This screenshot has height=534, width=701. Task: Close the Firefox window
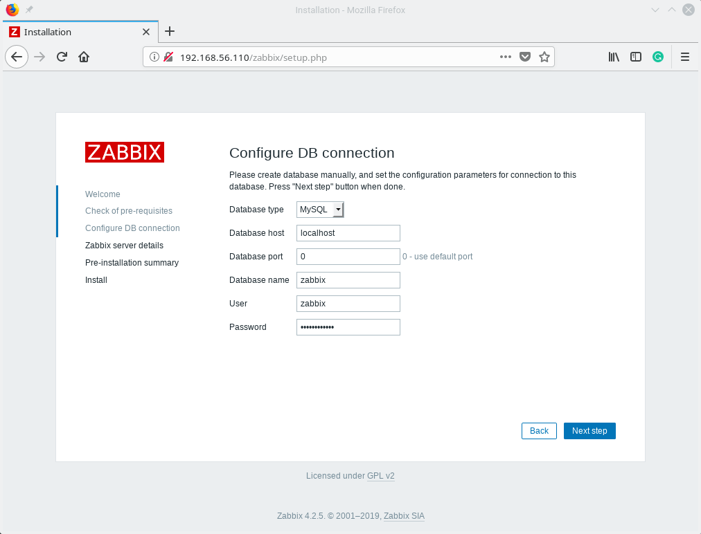click(x=689, y=10)
